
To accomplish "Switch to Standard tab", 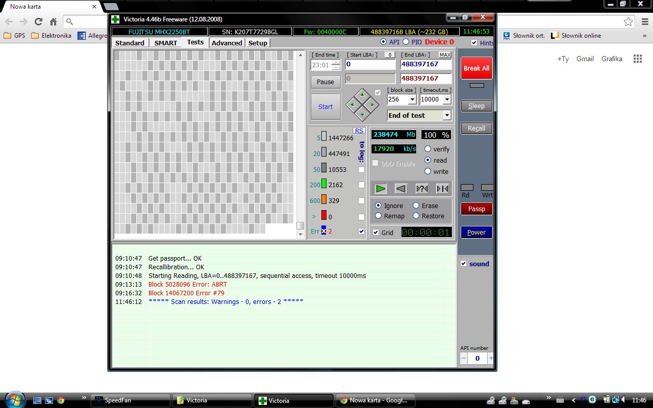I will [130, 43].
